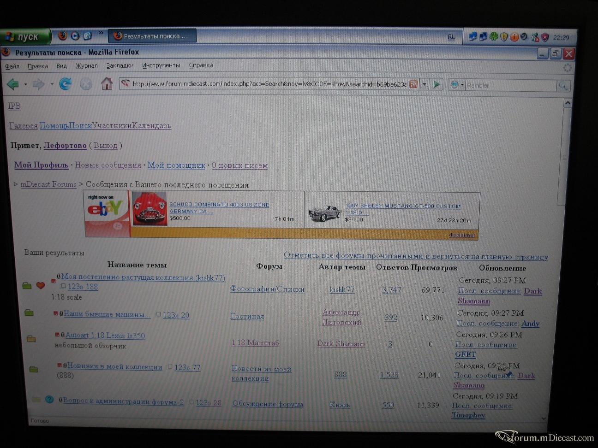The image size is (598, 448).
Task: Open the Home page via house icon
Action: [x=107, y=84]
